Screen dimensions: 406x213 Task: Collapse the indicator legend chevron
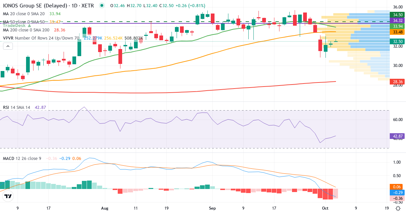[7, 46]
